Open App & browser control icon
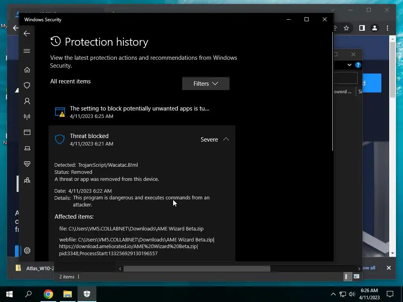Viewport: 403px width, 302px height. pos(27,132)
